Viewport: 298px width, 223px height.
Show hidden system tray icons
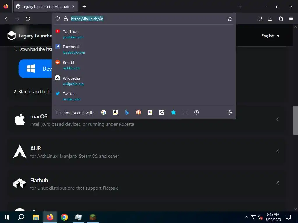pyautogui.click(x=246, y=217)
